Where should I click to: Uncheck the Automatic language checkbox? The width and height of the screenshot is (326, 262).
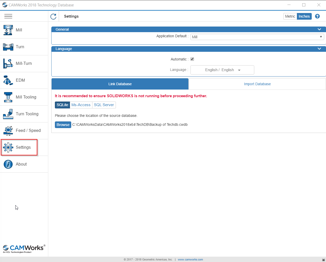pyautogui.click(x=192, y=59)
